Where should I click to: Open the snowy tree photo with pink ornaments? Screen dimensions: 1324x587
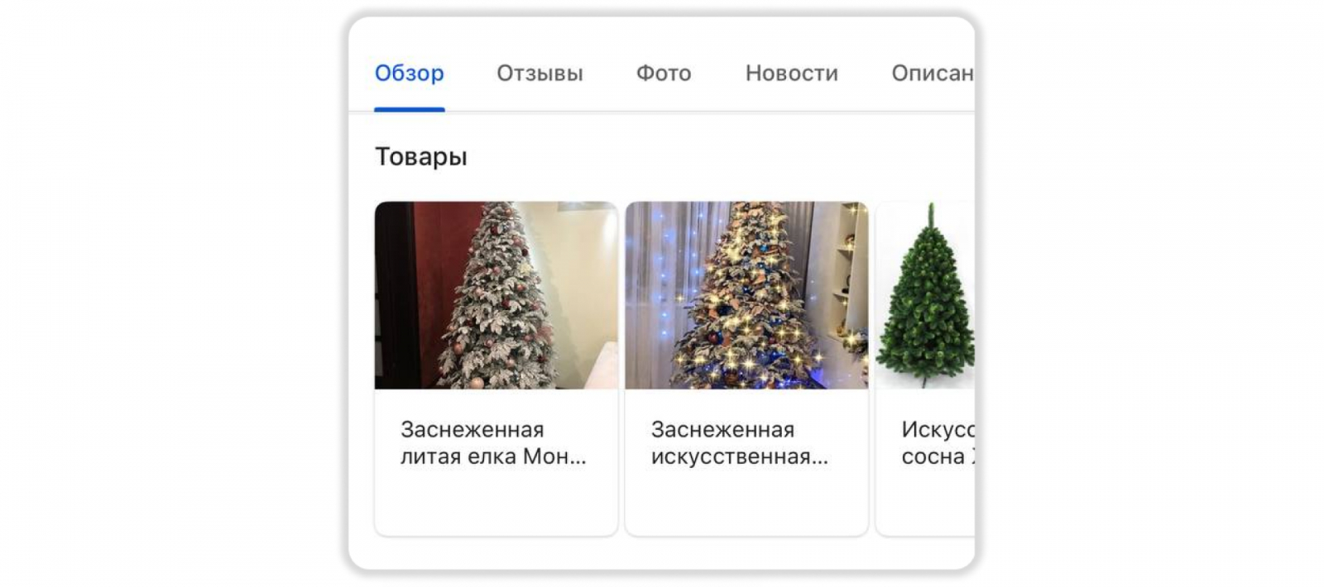click(496, 295)
